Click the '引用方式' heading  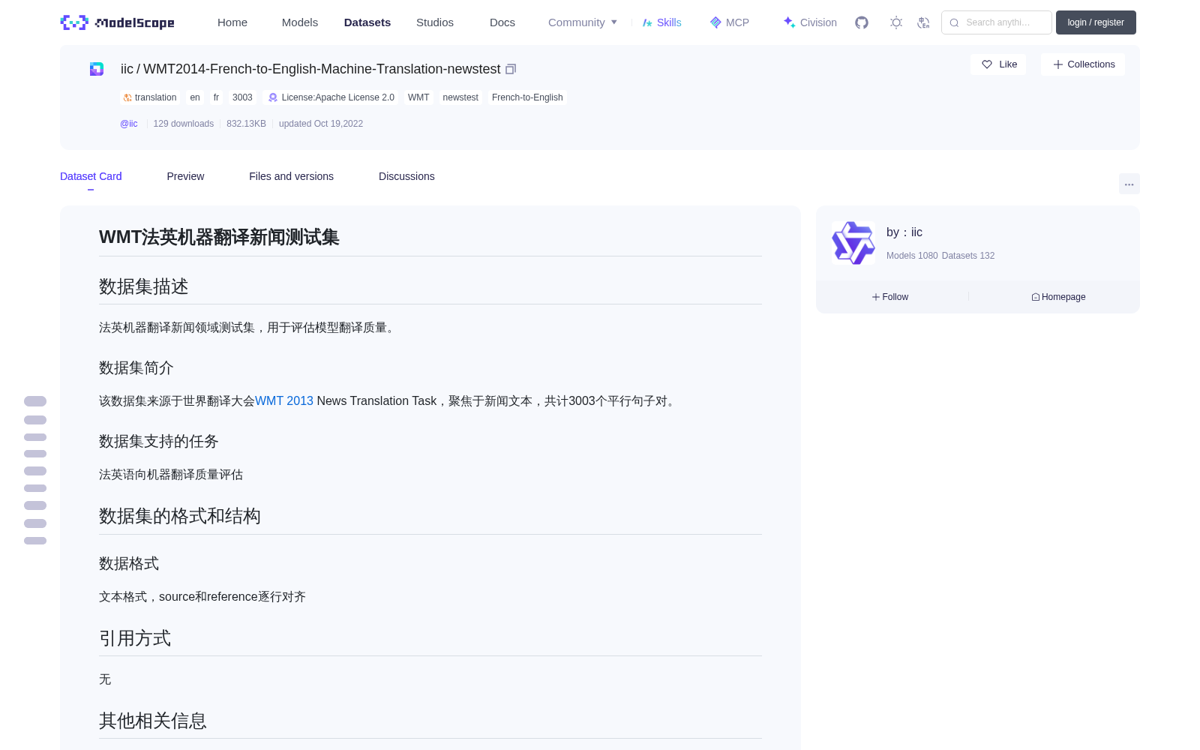(135, 638)
